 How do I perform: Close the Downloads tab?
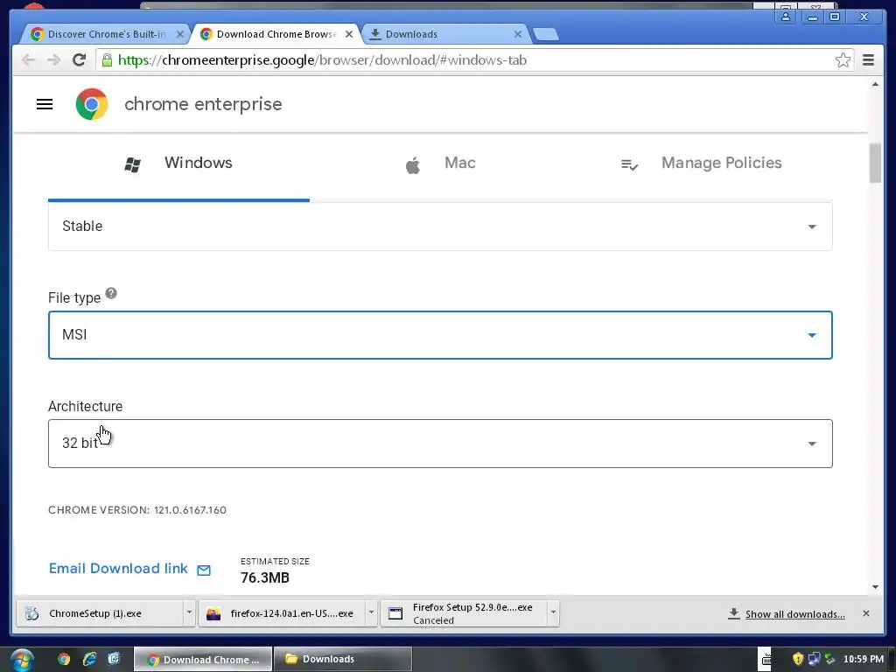(x=518, y=34)
